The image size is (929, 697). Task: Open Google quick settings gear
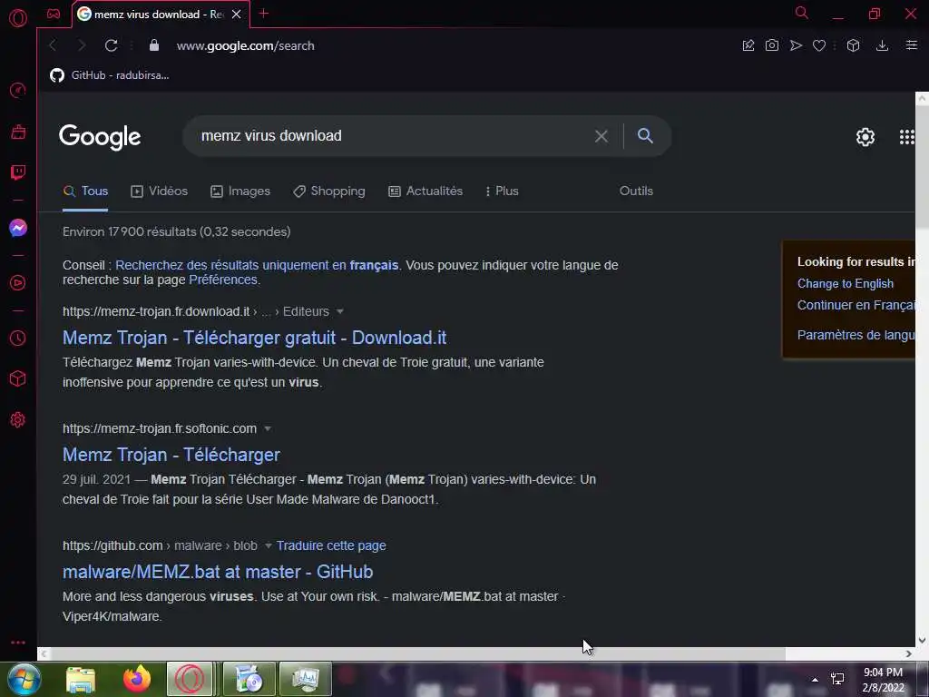coord(865,137)
